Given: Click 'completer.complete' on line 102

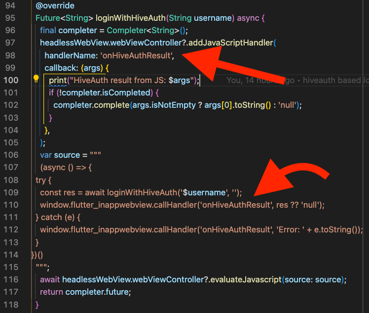Looking at the screenshot, I should (91, 105).
